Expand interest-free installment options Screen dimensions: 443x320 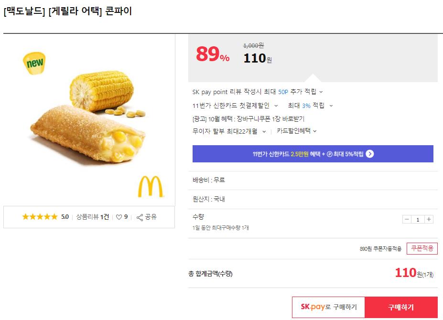[x=264, y=131]
